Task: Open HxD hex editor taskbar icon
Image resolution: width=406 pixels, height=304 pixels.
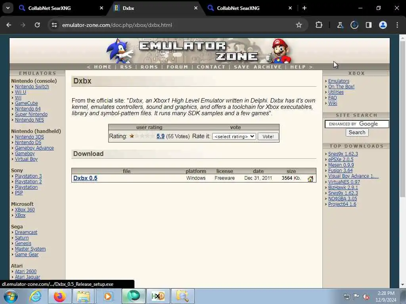Action: [158, 296]
